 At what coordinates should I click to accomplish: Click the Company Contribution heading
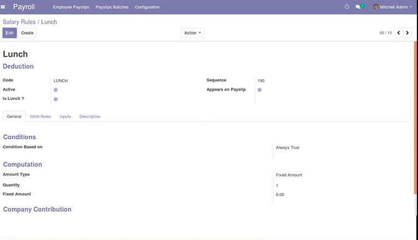point(37,209)
